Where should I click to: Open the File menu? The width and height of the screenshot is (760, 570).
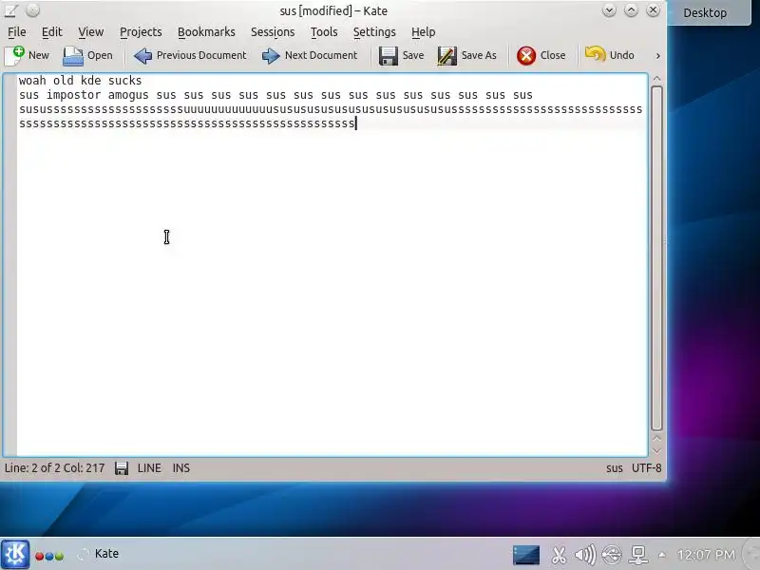(17, 32)
